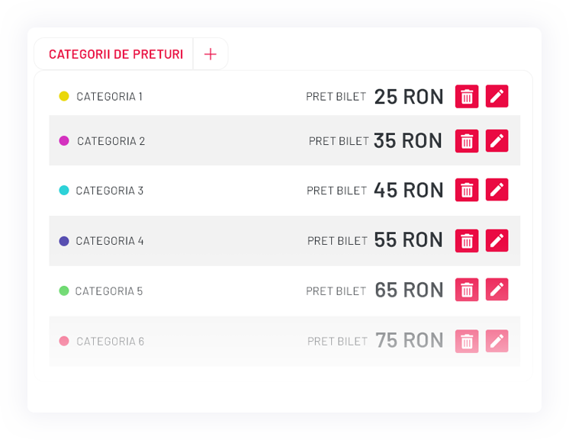Click the magenta color dot of Categoria 2
The height and width of the screenshot is (440, 569).
(64, 141)
